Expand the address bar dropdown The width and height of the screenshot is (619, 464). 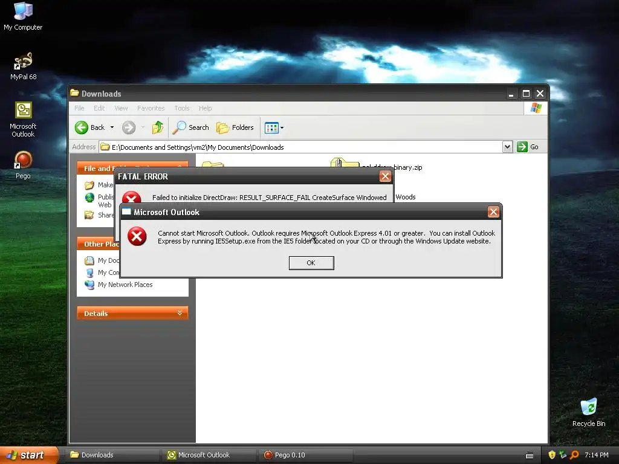[x=507, y=147]
